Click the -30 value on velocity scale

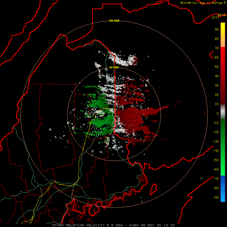point(216,141)
